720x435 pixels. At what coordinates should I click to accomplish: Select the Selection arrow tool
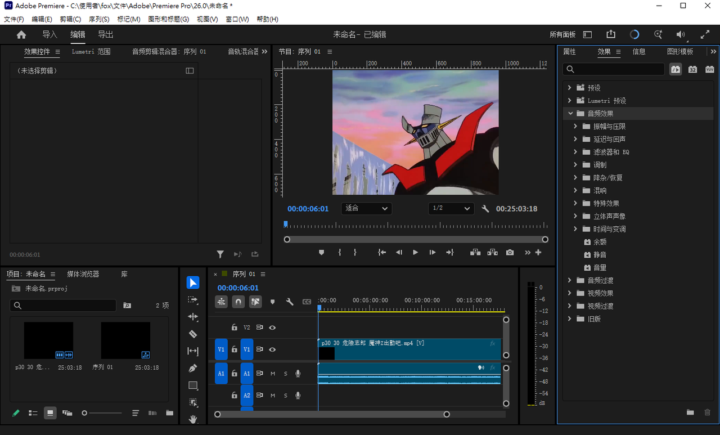[x=193, y=282]
